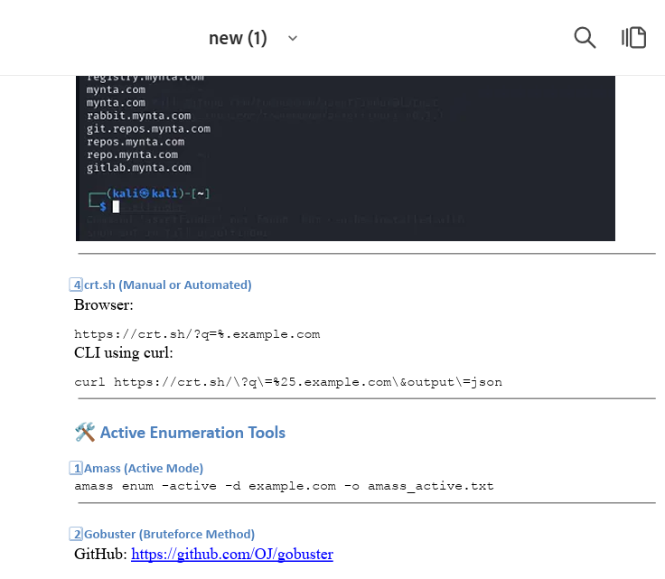Click the document title new (1)
Screen dimensions: 665x579
tap(238, 38)
